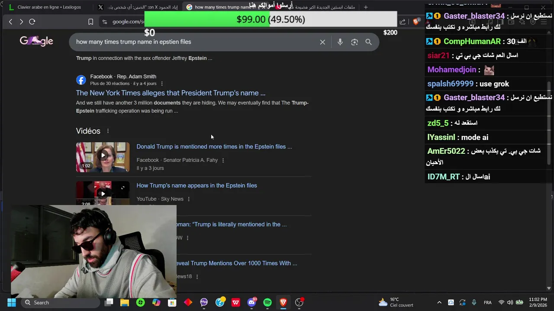Open the Brave Shields lion icon
Screen dimensions: 554x311
[x=416, y=22]
